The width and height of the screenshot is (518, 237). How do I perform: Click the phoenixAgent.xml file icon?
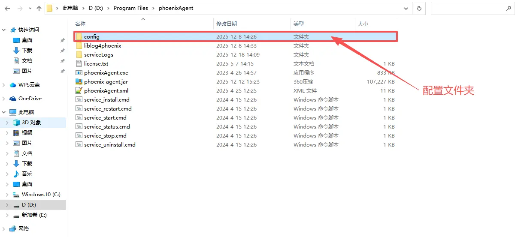tap(79, 91)
